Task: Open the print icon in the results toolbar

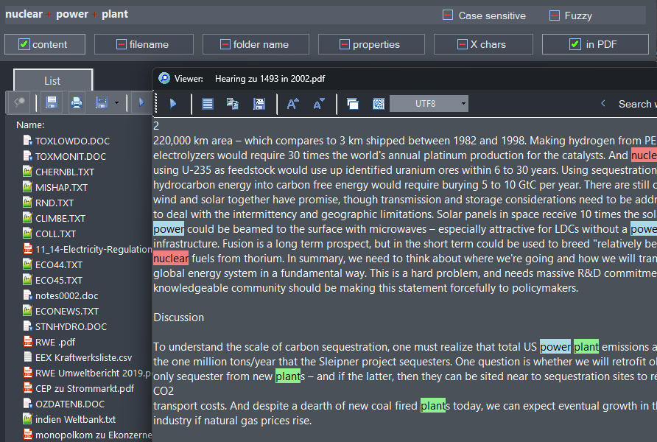Action: (77, 102)
